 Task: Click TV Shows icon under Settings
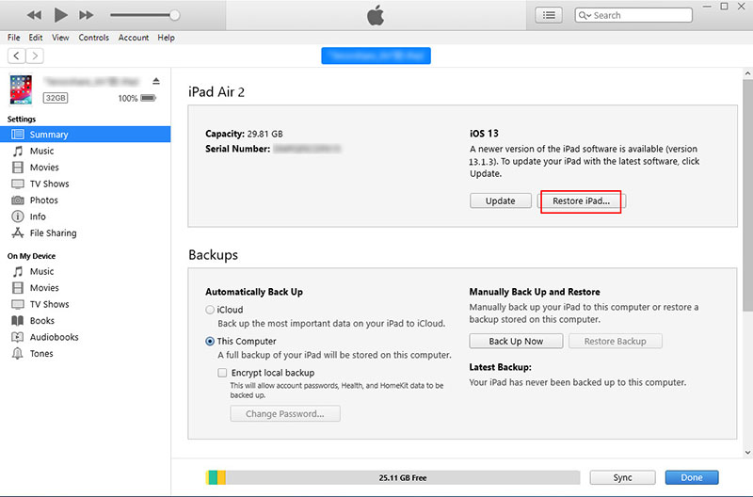[18, 184]
